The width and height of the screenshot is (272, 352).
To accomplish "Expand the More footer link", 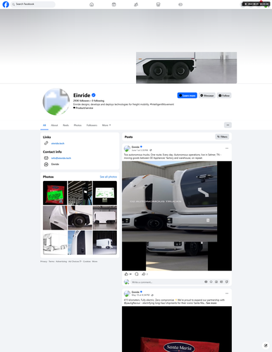I will pyautogui.click(x=94, y=261).
